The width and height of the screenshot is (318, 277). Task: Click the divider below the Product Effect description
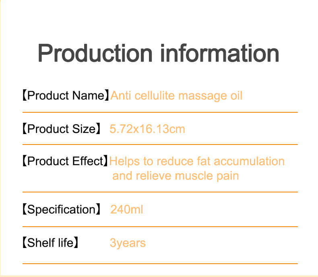tap(160, 192)
